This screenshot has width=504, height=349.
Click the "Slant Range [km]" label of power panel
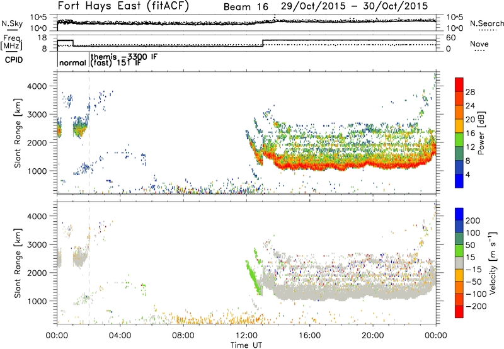point(18,133)
